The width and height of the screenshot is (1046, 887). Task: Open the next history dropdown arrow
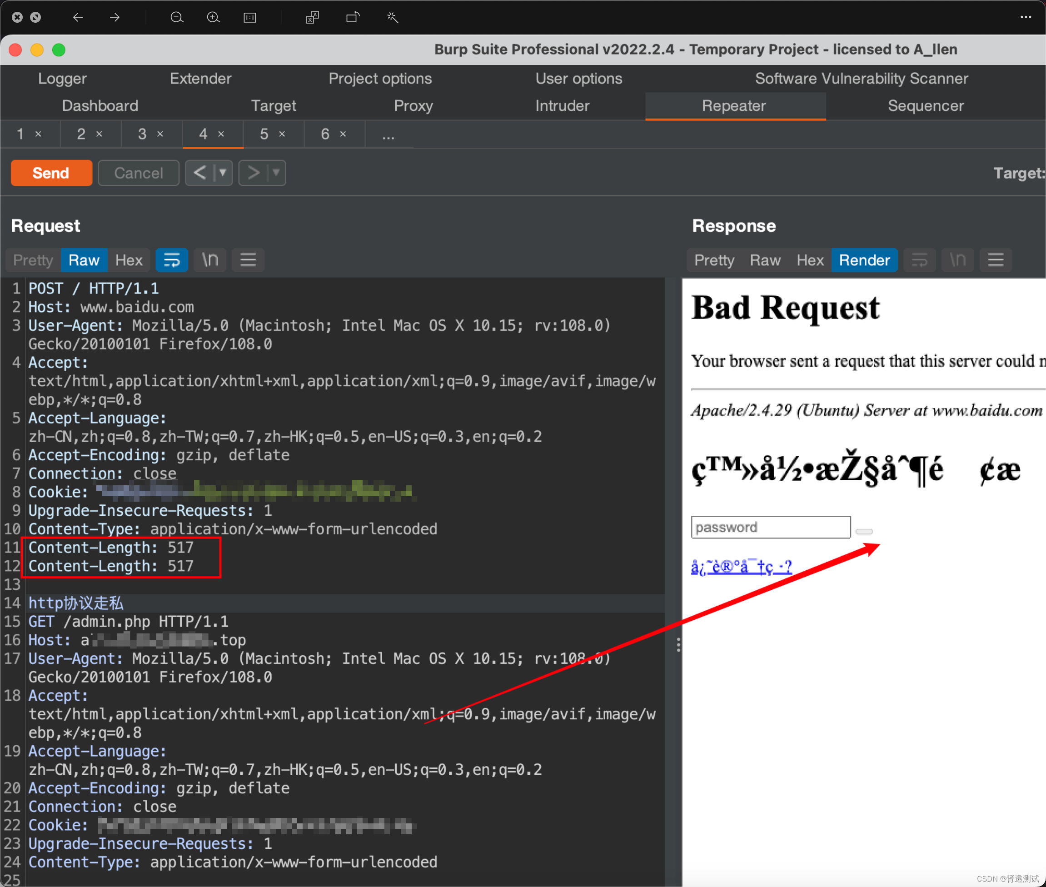tap(276, 173)
